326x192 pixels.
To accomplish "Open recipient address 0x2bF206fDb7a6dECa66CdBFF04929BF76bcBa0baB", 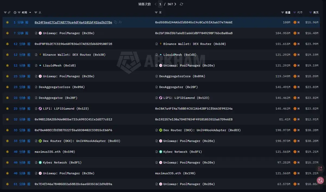I will coord(194,33).
